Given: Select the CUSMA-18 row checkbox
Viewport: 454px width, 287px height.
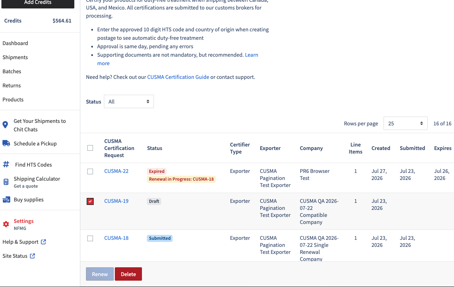Looking at the screenshot, I should click(90, 238).
